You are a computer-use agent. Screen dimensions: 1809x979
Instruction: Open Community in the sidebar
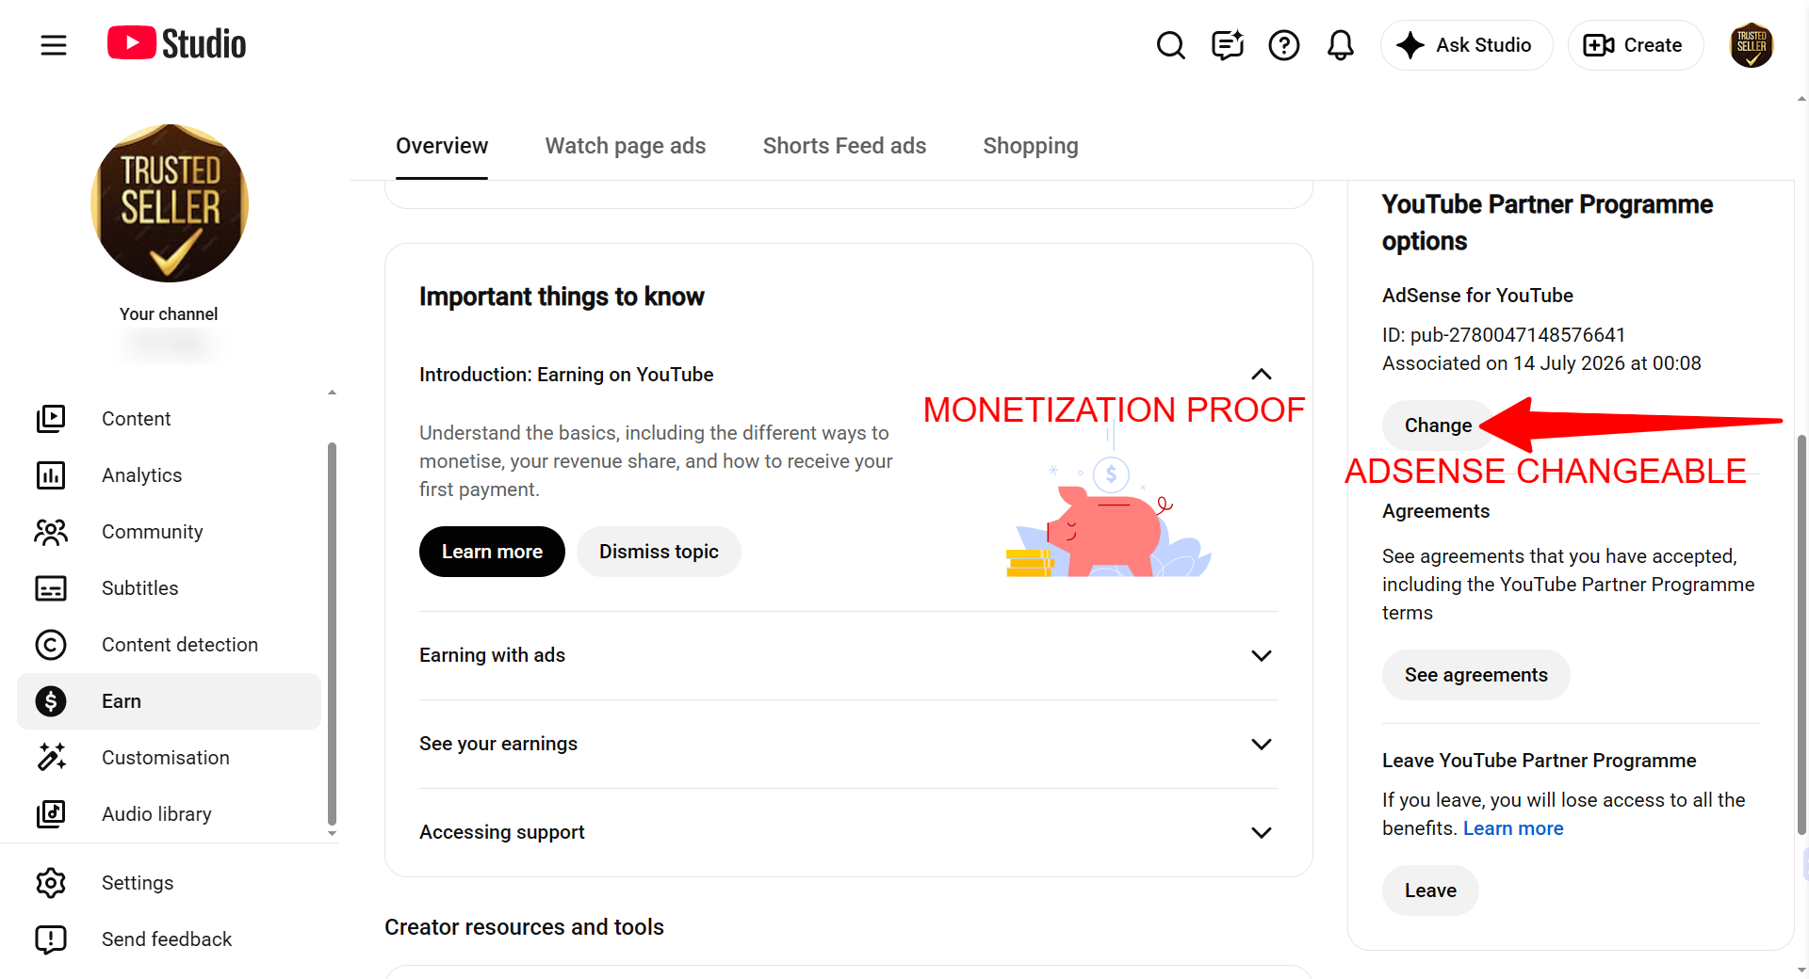(170, 532)
